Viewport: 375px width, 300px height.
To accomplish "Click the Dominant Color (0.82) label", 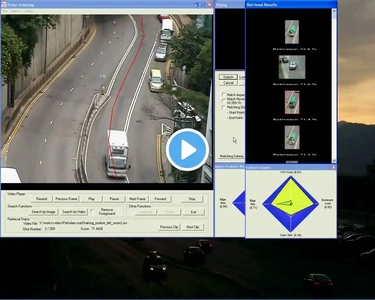I will pos(327,203).
